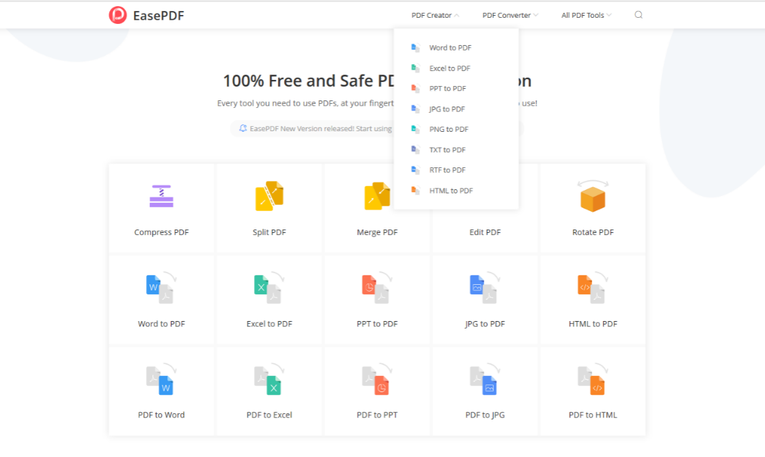The image size is (765, 457).
Task: Open the PDF to Excel label link
Action: coord(269,415)
